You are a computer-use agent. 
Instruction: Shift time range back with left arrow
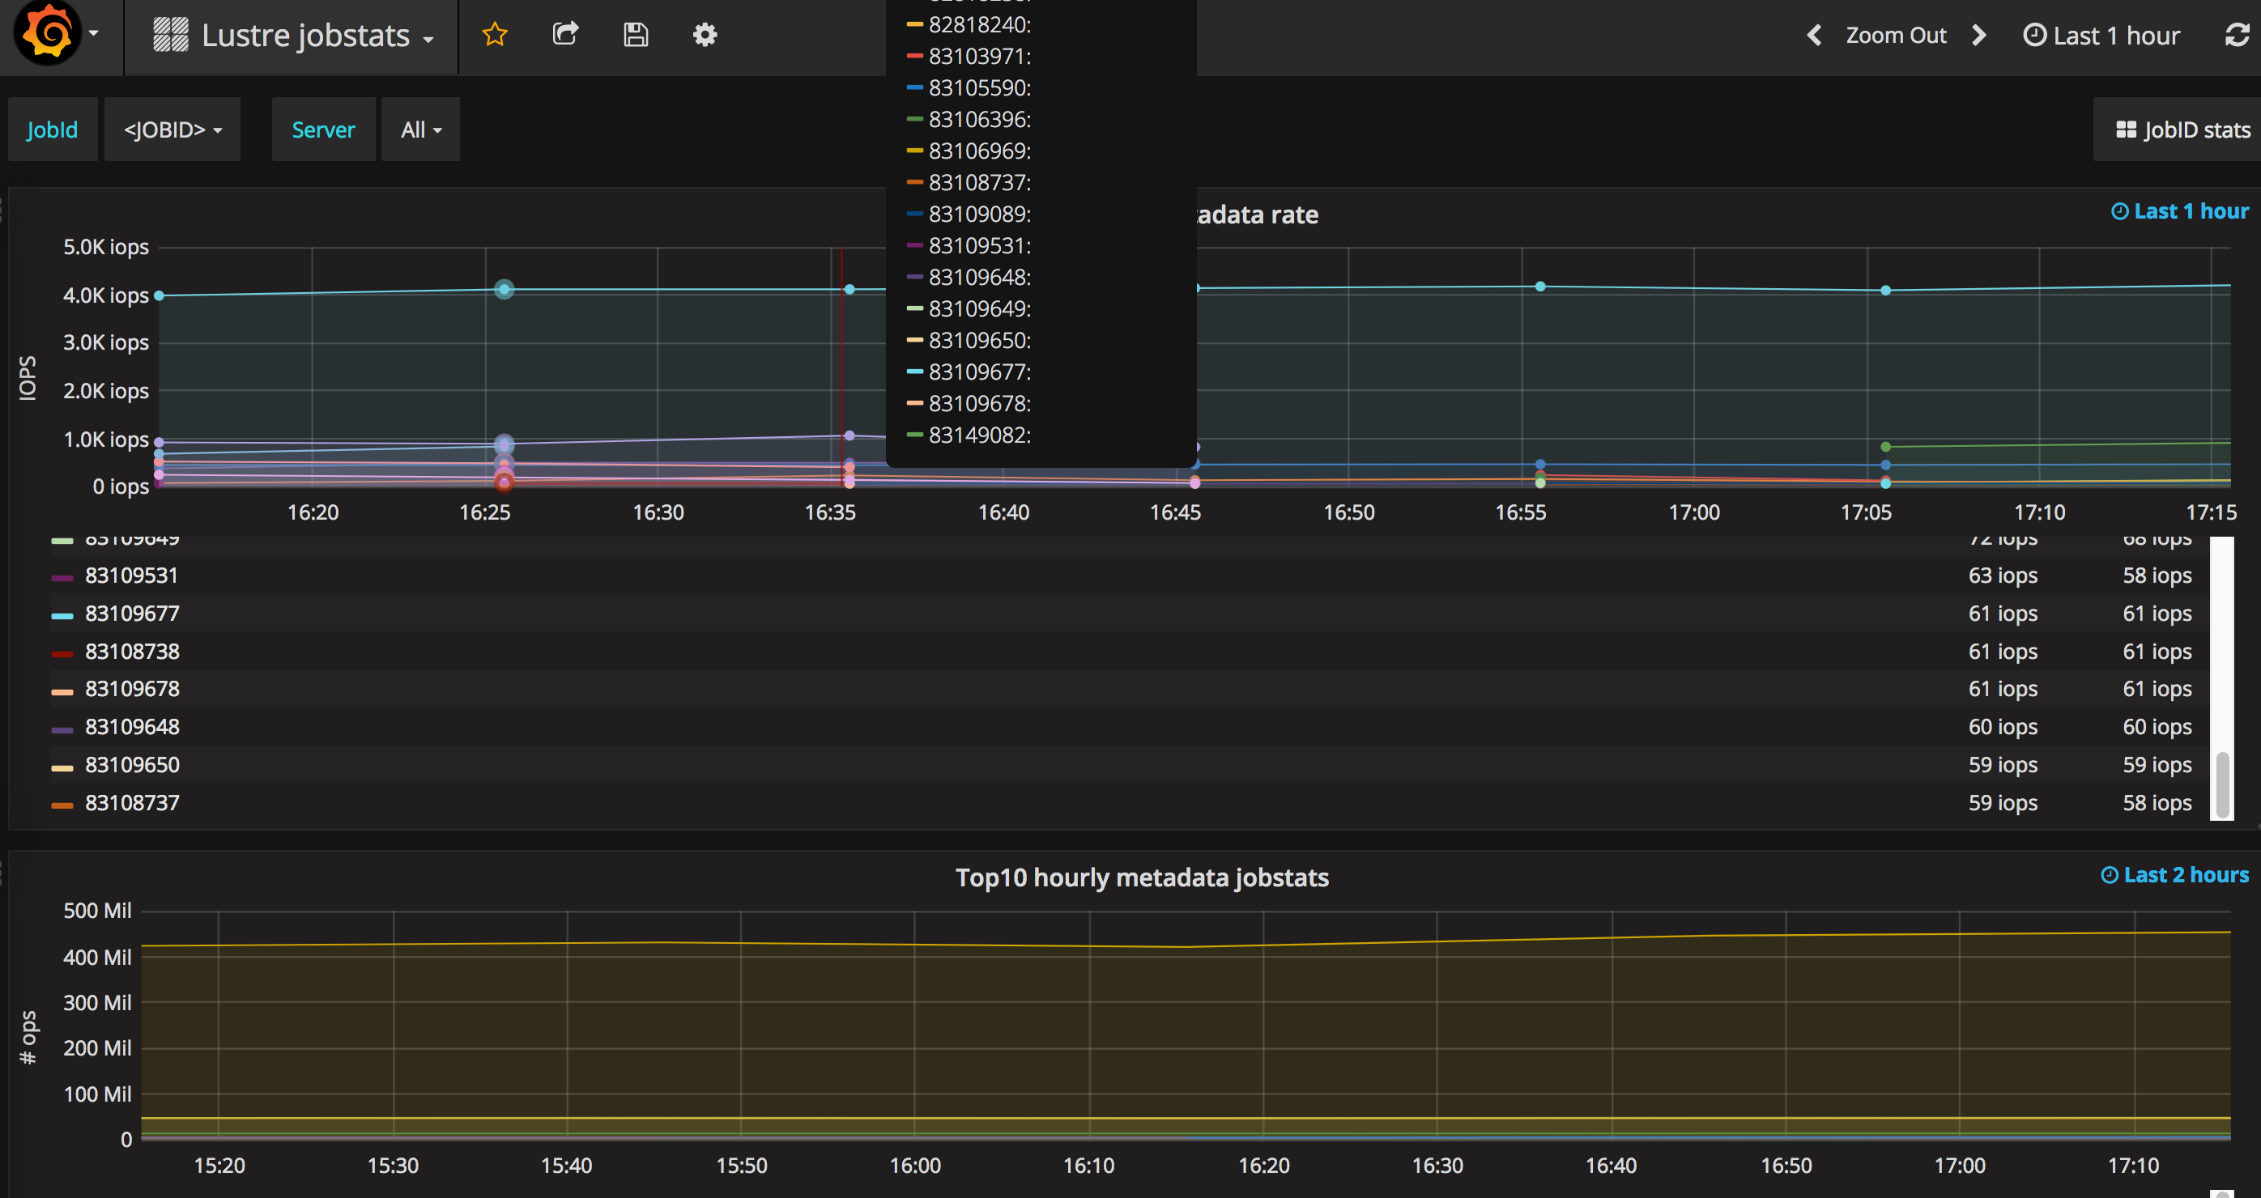(1814, 35)
